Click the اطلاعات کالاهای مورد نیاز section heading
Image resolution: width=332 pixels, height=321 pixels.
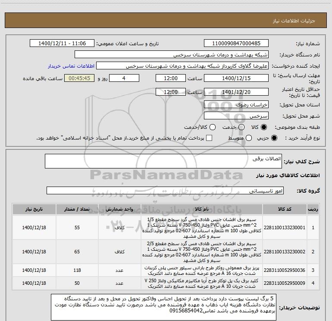[288, 175]
